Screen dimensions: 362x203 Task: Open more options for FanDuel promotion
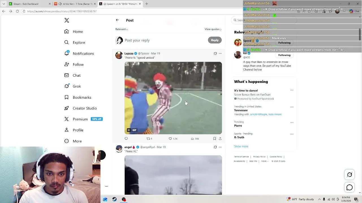[x=292, y=90]
